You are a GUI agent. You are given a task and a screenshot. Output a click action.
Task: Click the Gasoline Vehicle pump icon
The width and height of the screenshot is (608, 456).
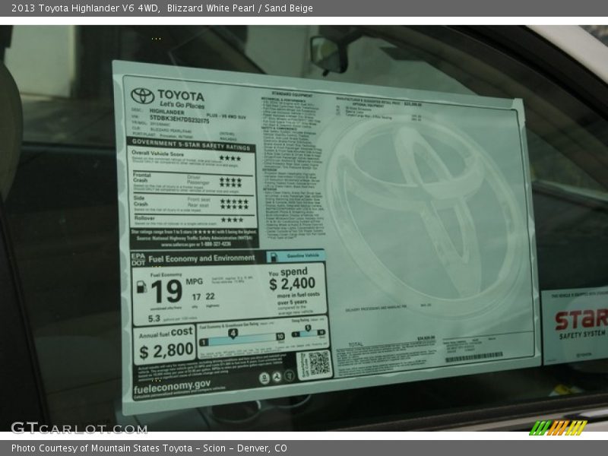[x=274, y=256]
